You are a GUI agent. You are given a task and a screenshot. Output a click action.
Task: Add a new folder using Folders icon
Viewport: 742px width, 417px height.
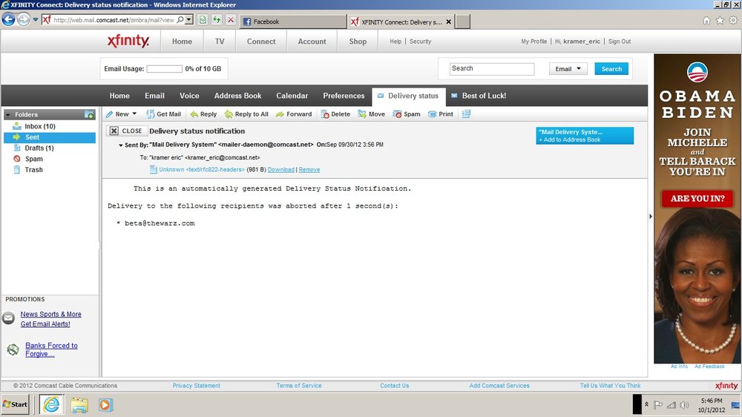[89, 114]
